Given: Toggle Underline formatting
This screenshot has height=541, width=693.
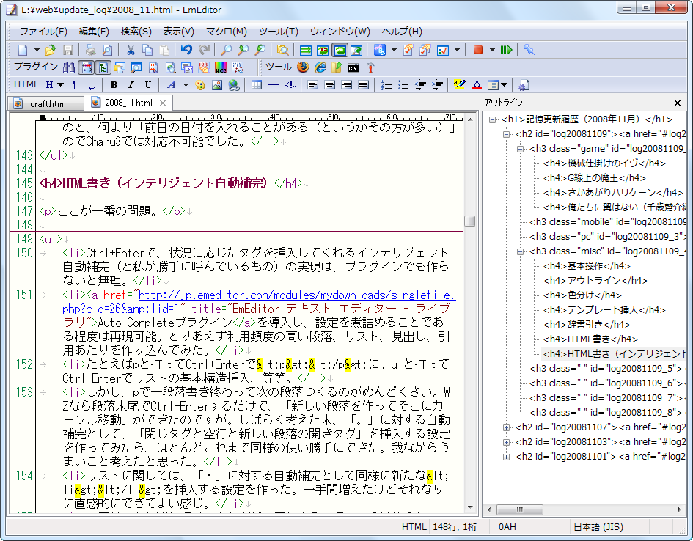Looking at the screenshot, I should (x=147, y=85).
